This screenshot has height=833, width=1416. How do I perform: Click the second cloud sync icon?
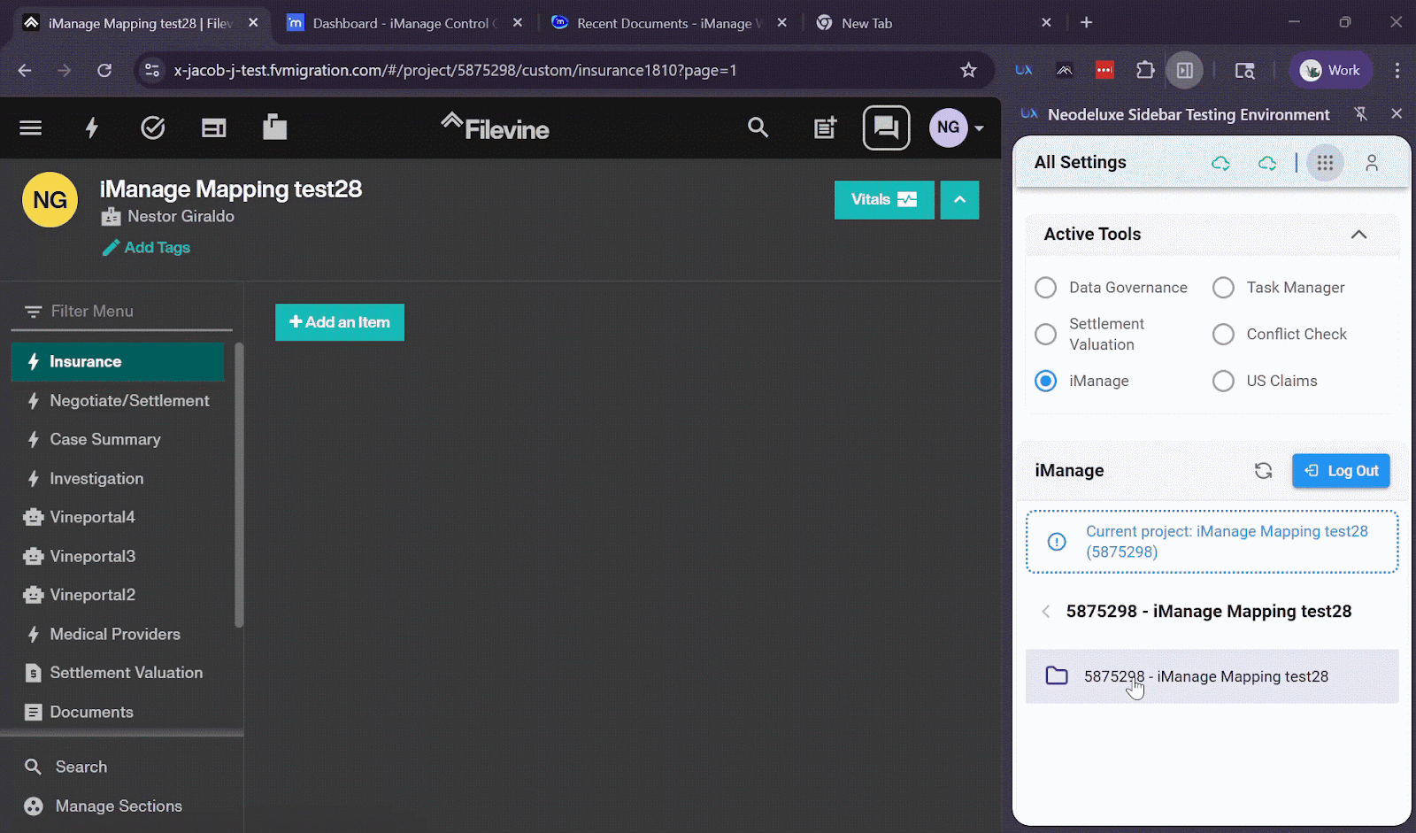click(1267, 163)
